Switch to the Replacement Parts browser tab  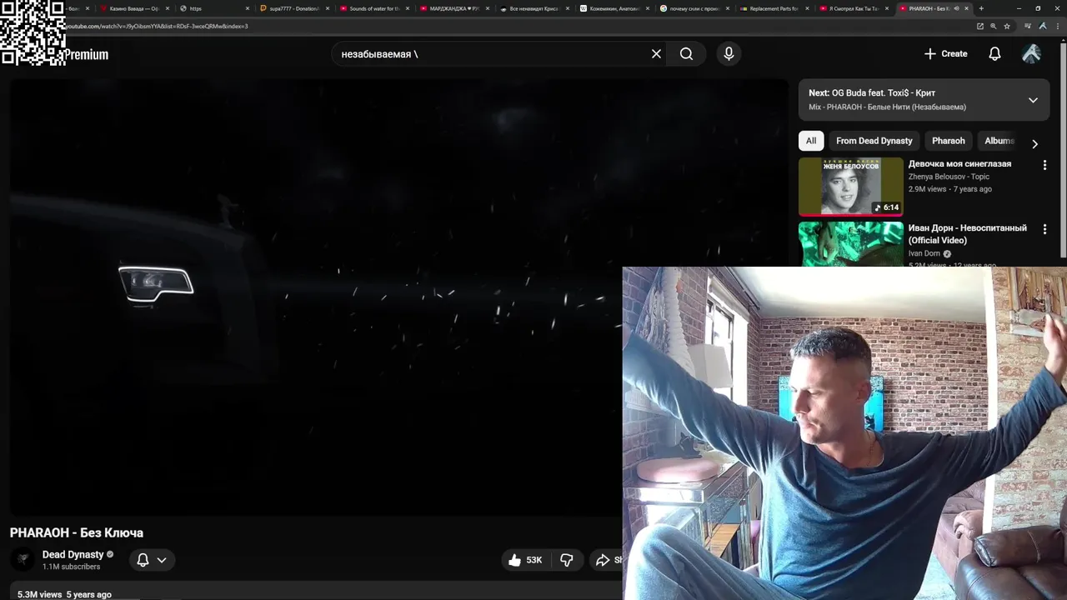[x=774, y=8]
